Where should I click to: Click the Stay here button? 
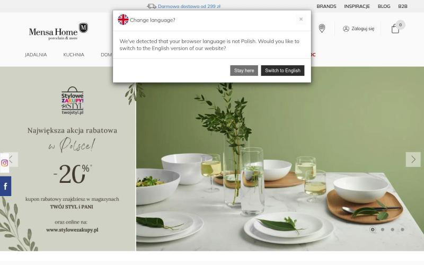pyautogui.click(x=244, y=70)
